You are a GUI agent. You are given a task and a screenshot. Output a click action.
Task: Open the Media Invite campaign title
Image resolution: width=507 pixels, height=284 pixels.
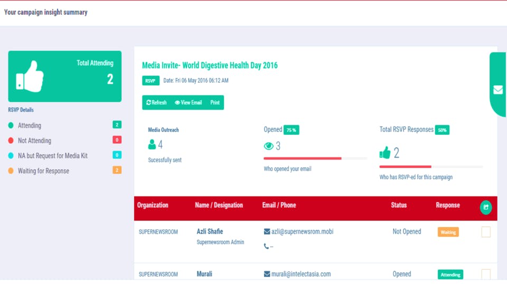click(x=210, y=65)
